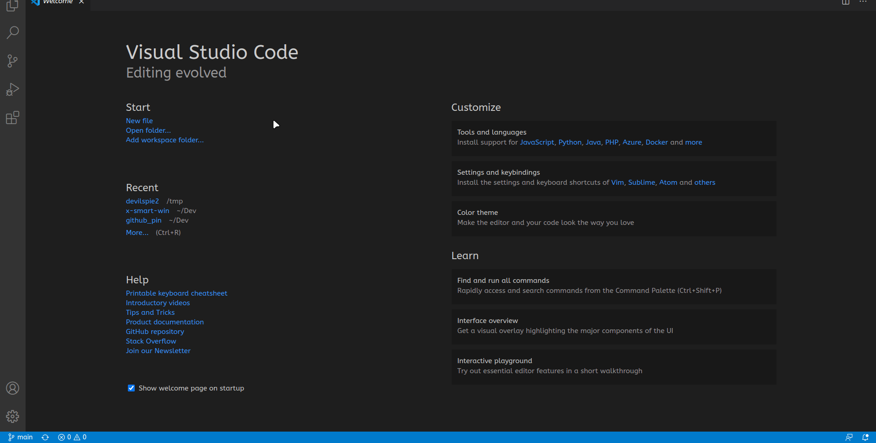Open Stack Overflow link
Viewport: 876px width, 443px height.
[x=151, y=341]
